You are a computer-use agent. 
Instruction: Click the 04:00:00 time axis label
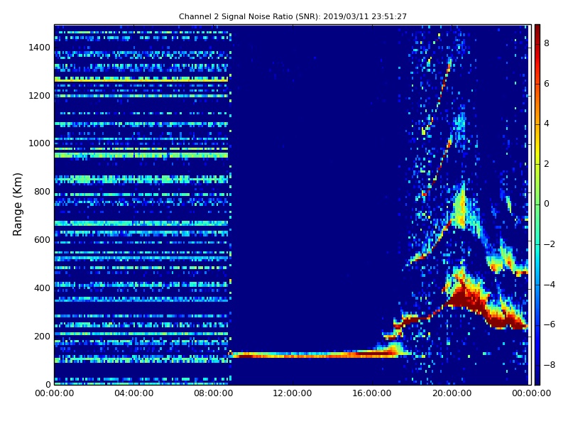[x=133, y=393]
